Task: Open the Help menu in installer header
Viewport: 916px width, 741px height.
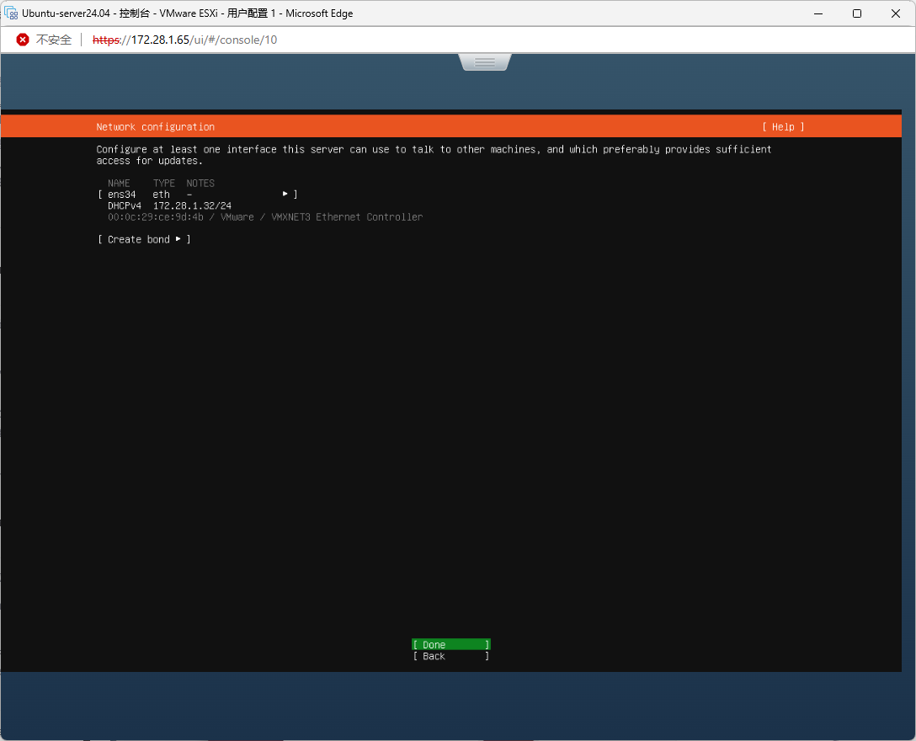Action: click(x=783, y=127)
